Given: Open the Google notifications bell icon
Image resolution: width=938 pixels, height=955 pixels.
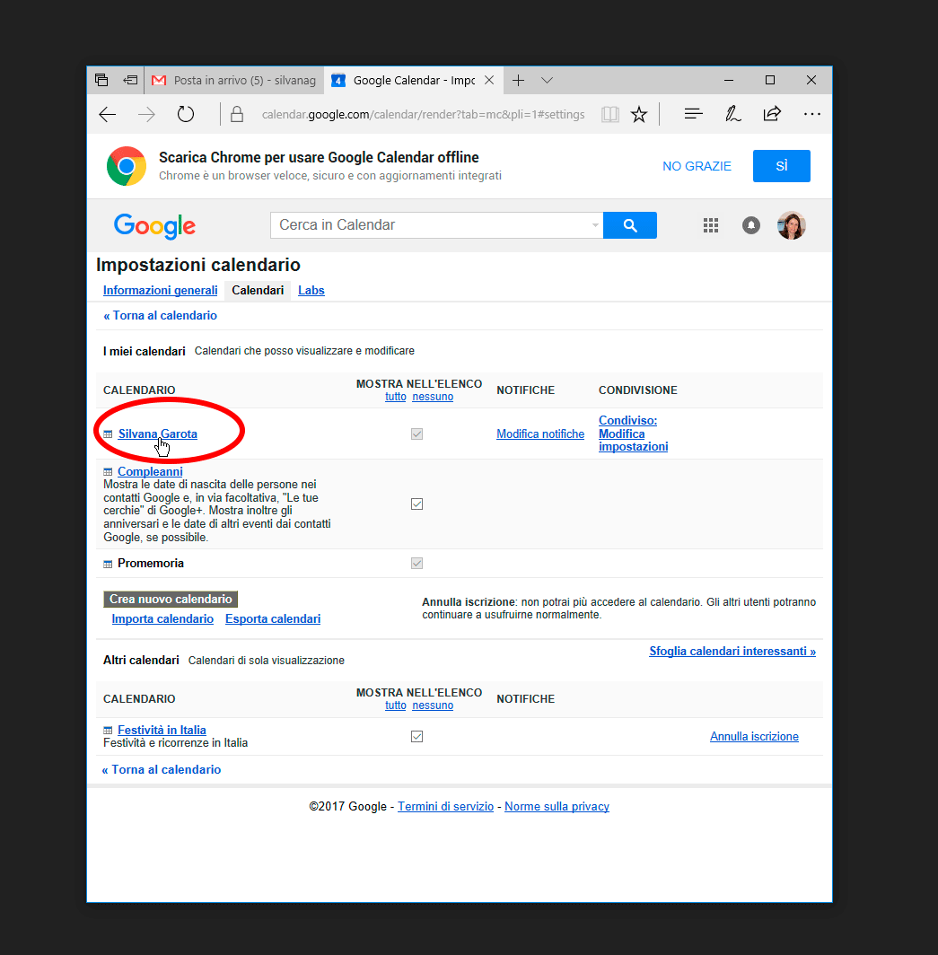Looking at the screenshot, I should (x=751, y=225).
